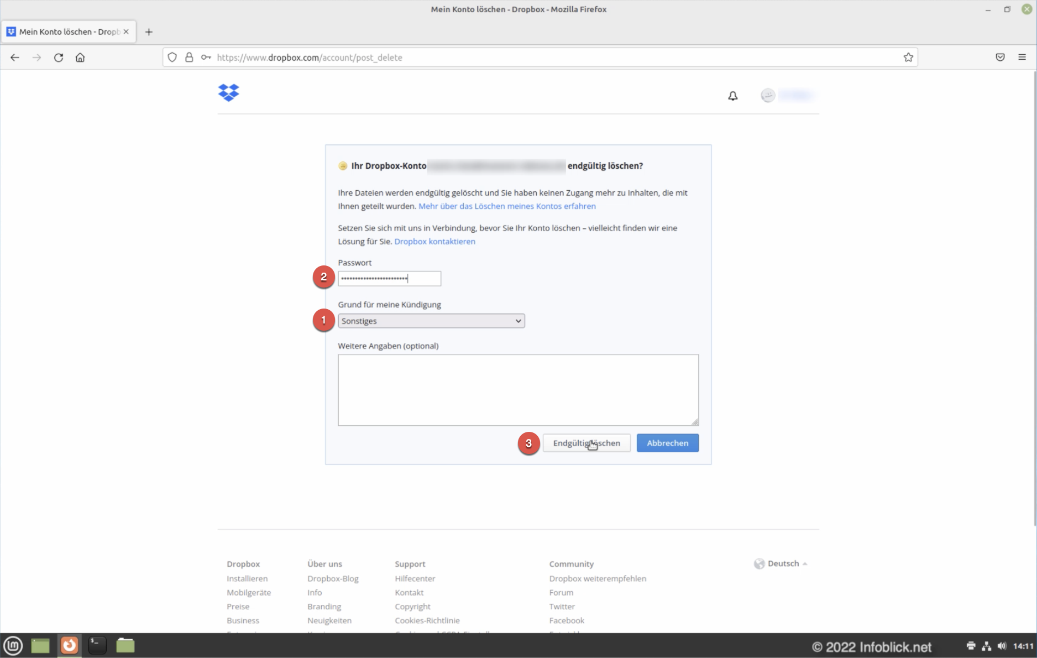Open the Neuigkeiten footer link

click(x=329, y=620)
